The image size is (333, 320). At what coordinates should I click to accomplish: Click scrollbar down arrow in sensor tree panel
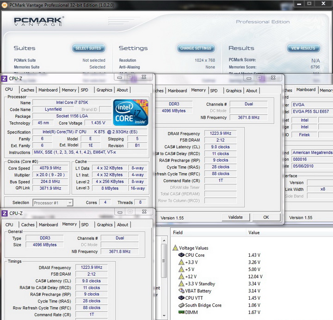point(164,315)
